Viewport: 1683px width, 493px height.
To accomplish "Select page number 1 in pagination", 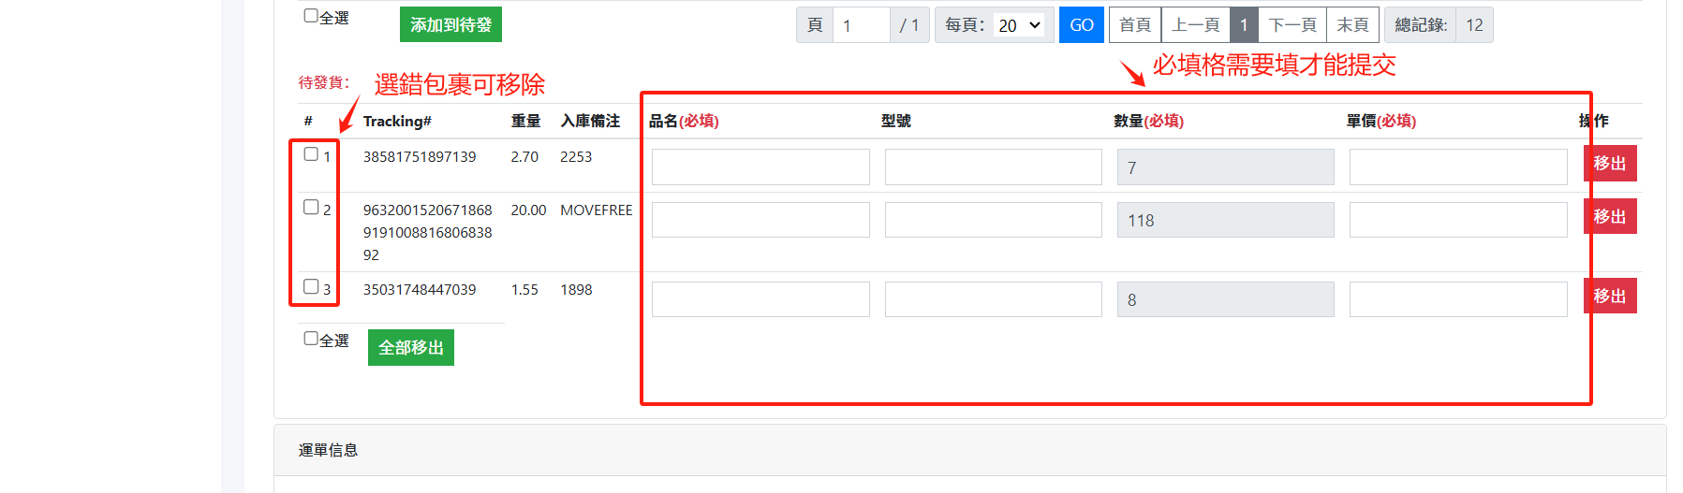I will click(1243, 25).
